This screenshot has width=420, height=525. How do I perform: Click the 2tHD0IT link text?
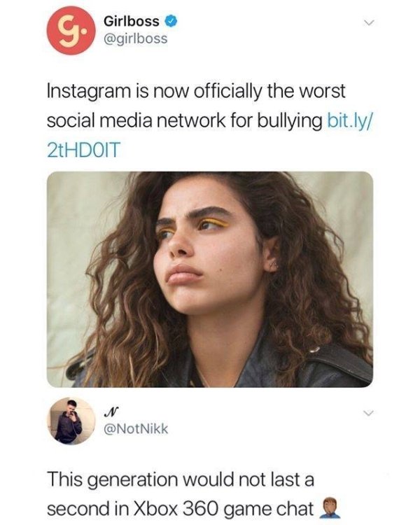(83, 150)
